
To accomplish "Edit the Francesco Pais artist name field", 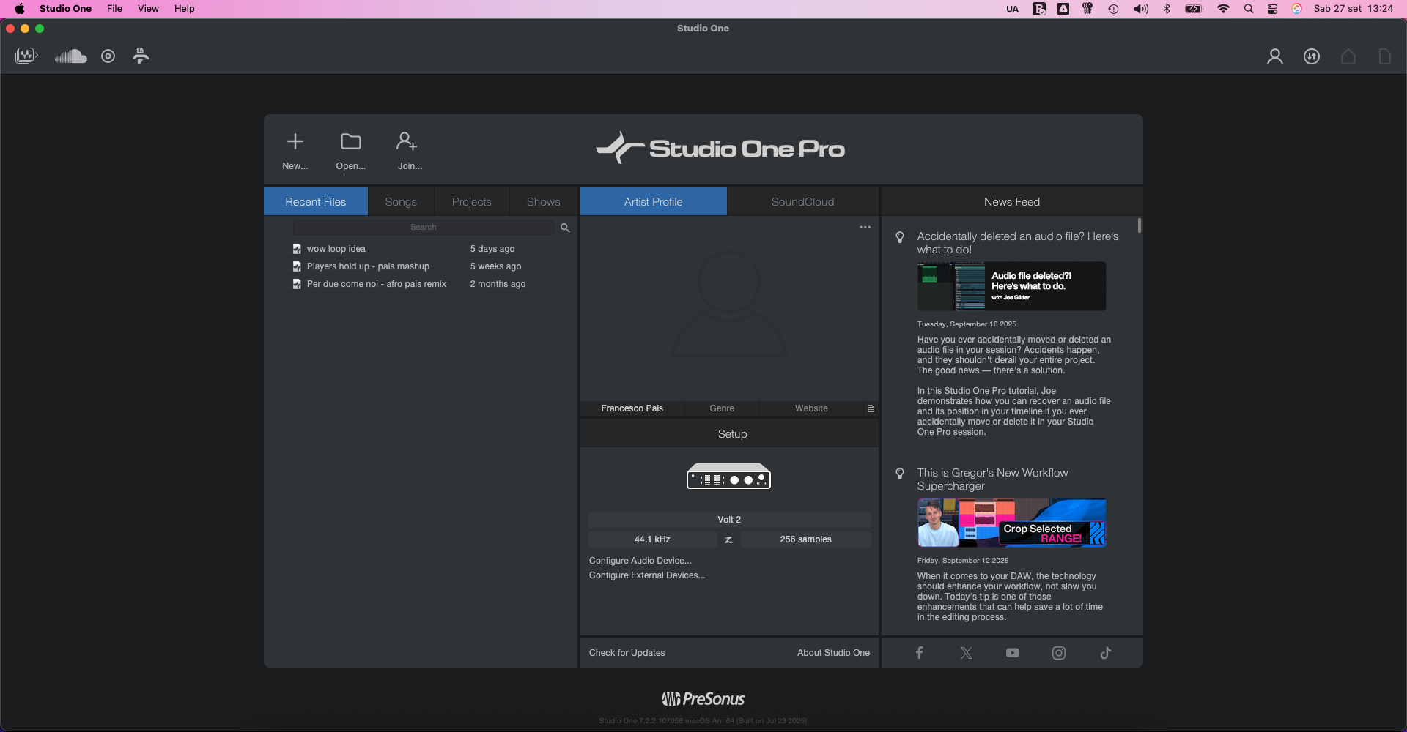I will click(632, 408).
